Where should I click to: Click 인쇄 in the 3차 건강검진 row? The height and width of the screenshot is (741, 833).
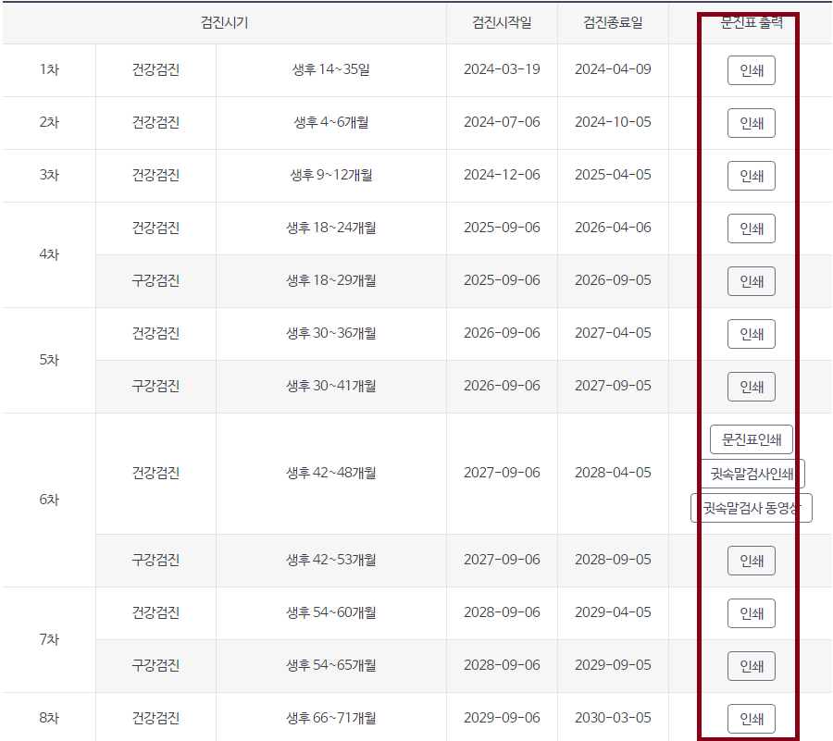click(751, 176)
